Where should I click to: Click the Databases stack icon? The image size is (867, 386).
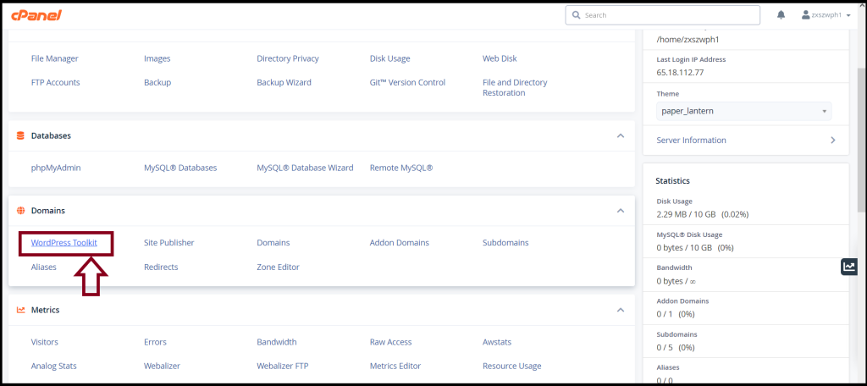click(x=20, y=135)
